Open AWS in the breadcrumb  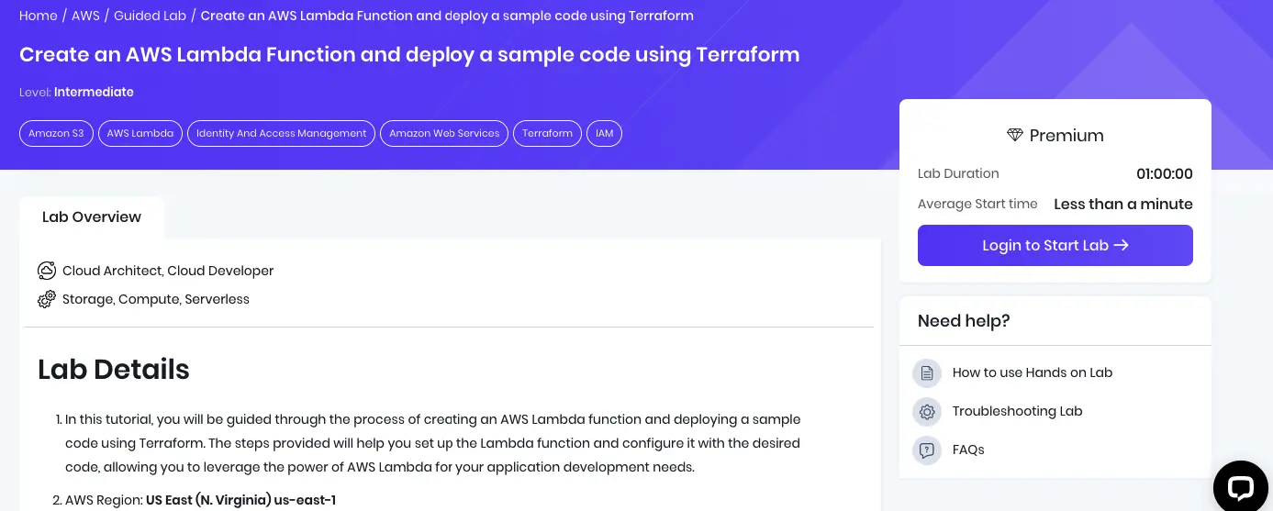pos(85,16)
